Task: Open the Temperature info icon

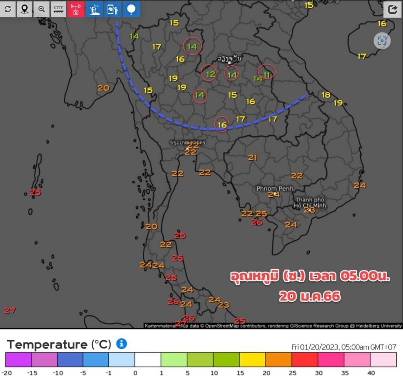Action: pos(122,344)
